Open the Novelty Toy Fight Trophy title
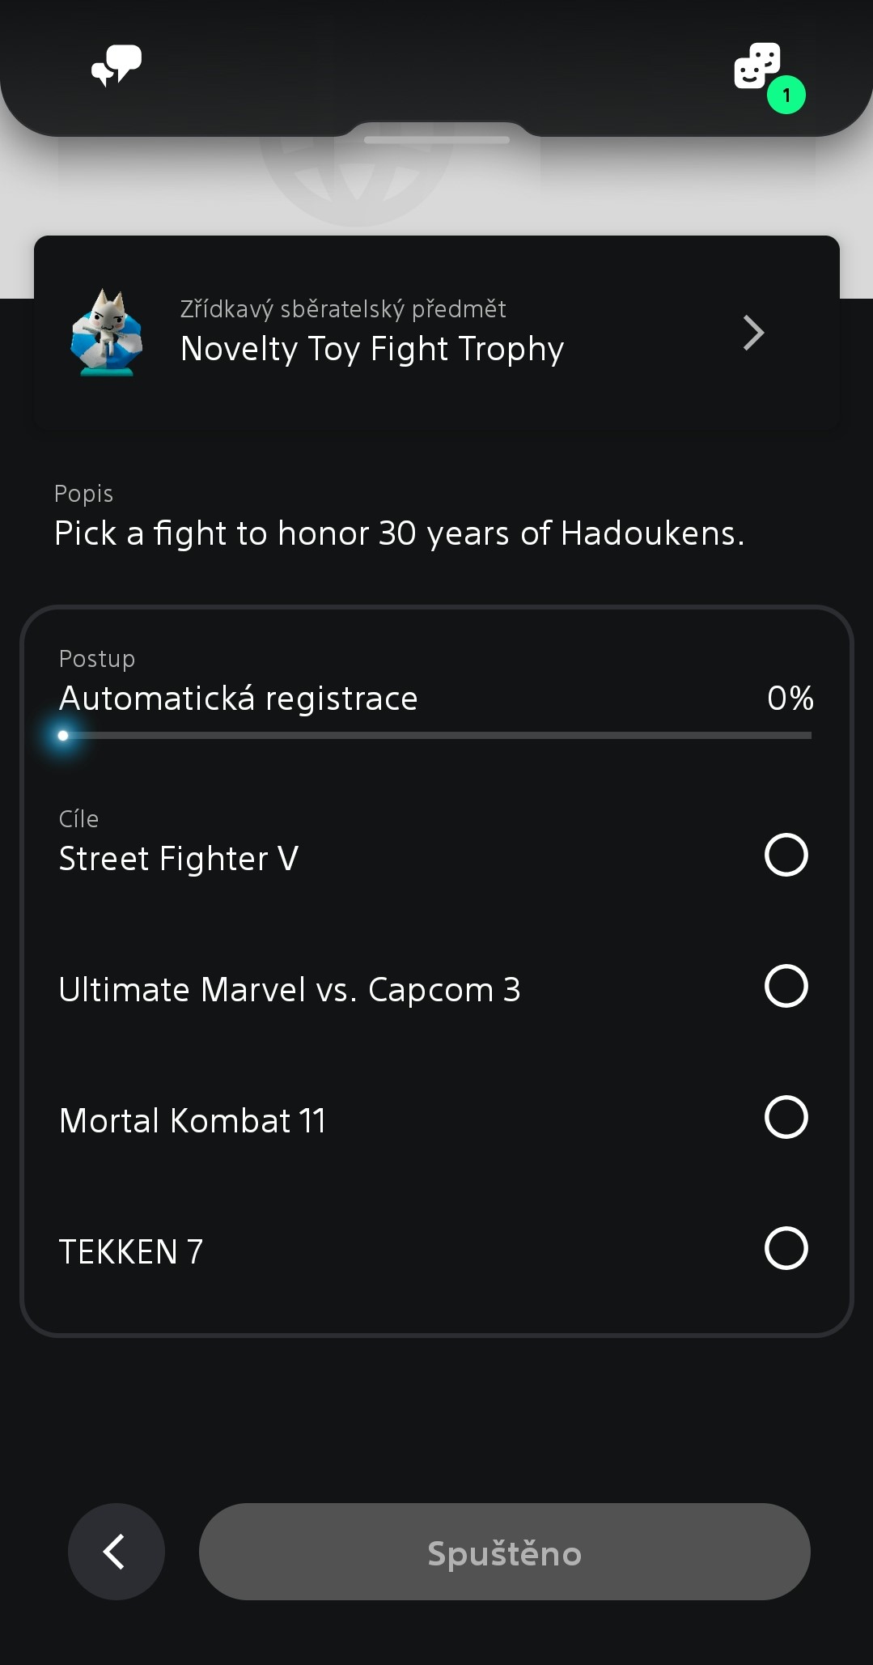This screenshot has width=873, height=1665. [x=372, y=349]
